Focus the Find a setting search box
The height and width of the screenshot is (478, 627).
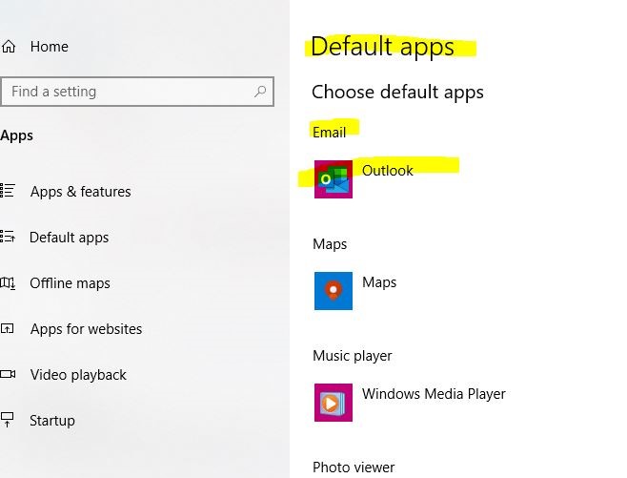[x=137, y=92]
